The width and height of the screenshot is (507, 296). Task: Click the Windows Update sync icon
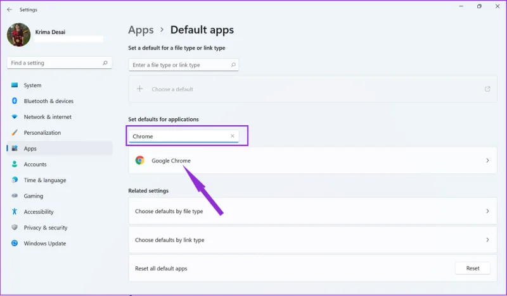point(15,243)
